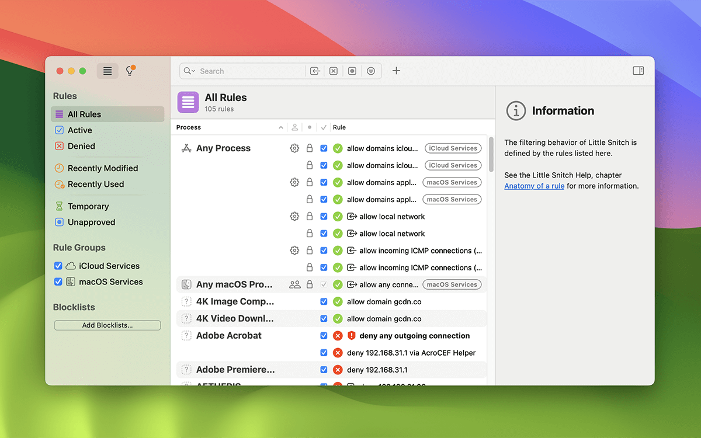The image size is (701, 438).
Task: Click the Information circle icon
Action: (516, 110)
